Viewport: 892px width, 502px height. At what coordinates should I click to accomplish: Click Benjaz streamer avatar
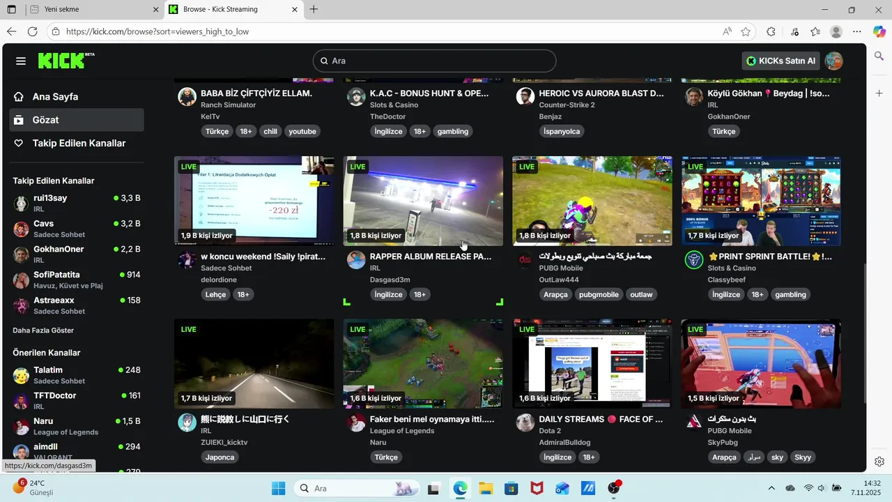tap(525, 96)
